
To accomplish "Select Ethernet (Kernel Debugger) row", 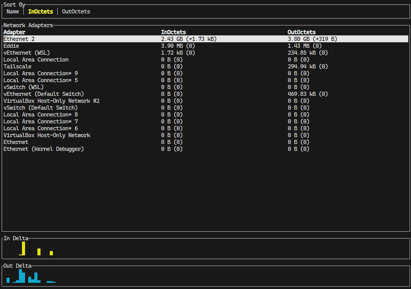I will click(x=206, y=149).
